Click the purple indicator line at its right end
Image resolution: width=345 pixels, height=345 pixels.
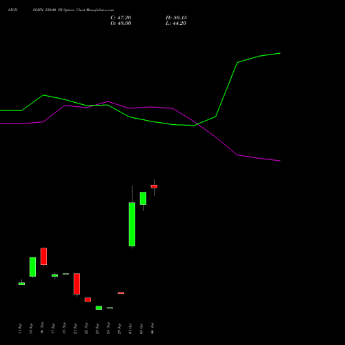[279, 161]
